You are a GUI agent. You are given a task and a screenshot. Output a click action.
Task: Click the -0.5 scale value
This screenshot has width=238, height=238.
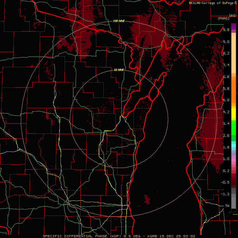pyautogui.click(x=225, y=182)
